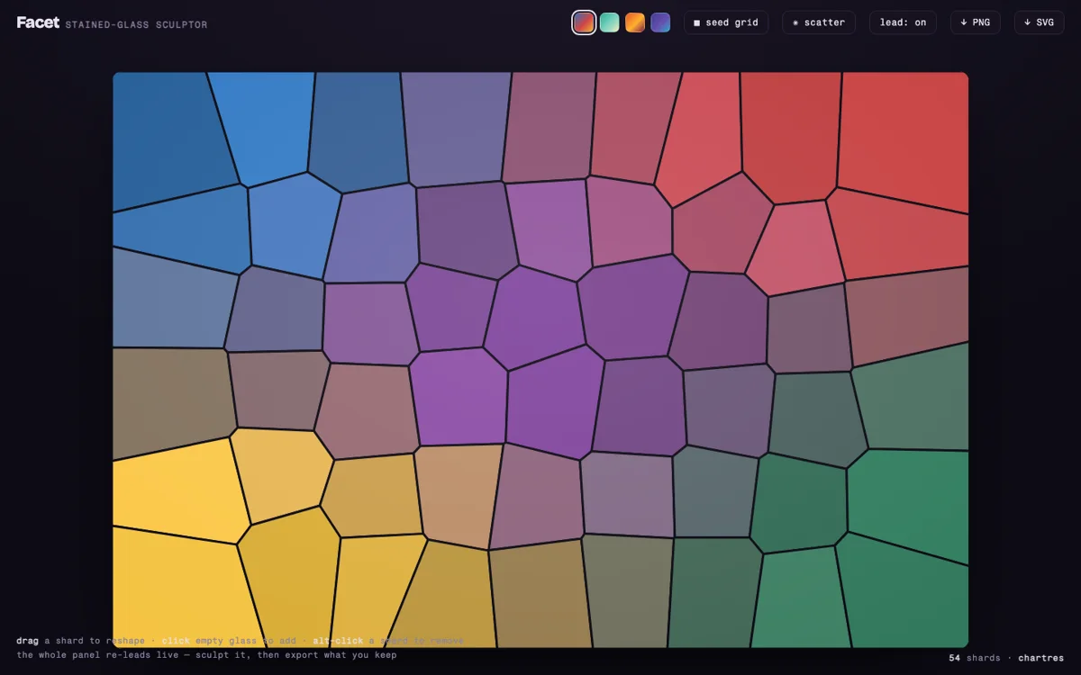Image resolution: width=1081 pixels, height=675 pixels.
Task: Export the panel as PNG
Action: 976,22
